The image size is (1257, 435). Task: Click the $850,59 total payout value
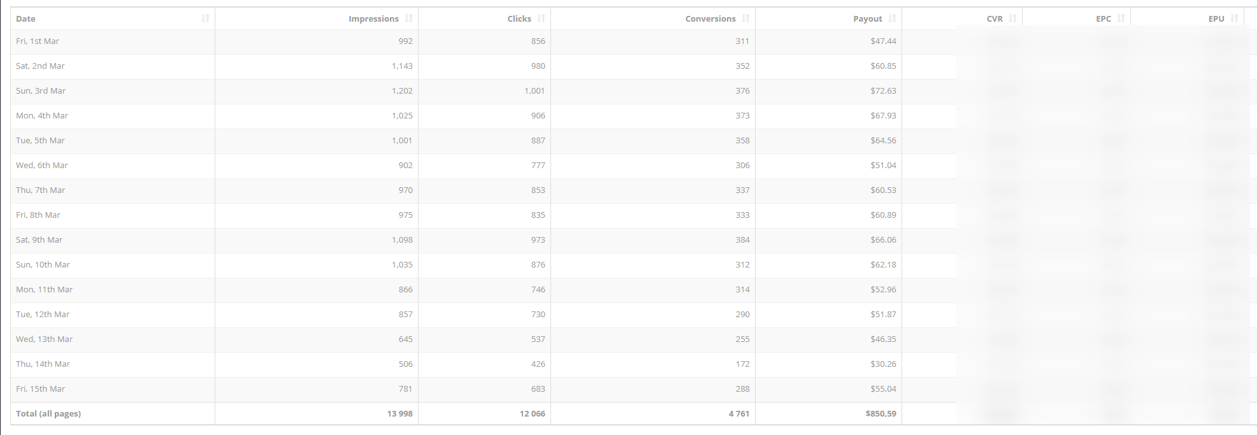(x=880, y=414)
